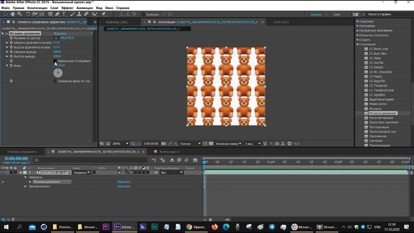Select the Puppet Pin tool
Viewport: 414px width, 233px height.
point(103,14)
